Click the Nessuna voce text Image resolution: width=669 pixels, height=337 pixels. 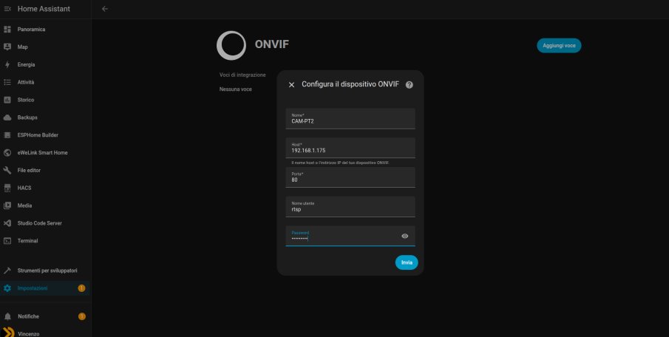point(236,89)
